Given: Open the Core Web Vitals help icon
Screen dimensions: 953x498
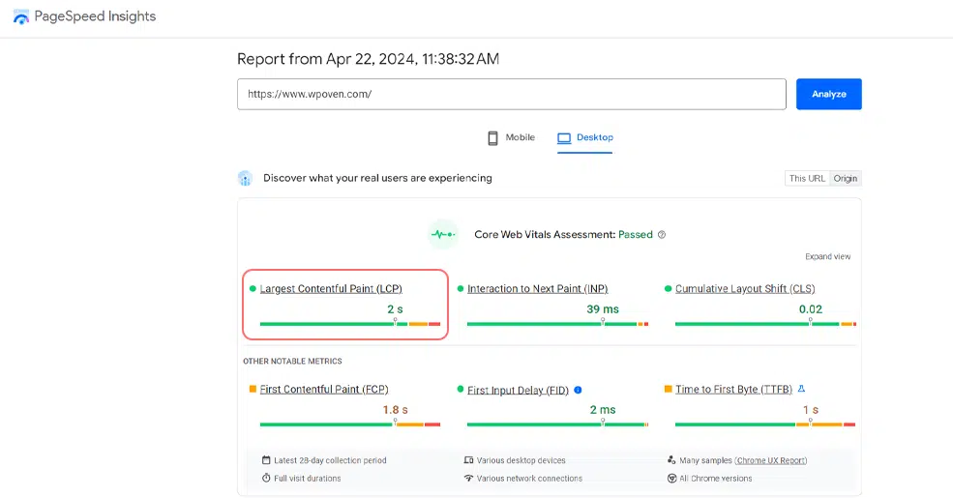Looking at the screenshot, I should [x=662, y=235].
